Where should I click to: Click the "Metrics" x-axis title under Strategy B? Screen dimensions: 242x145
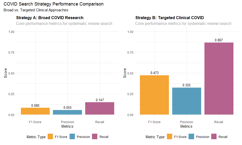pos(187,126)
